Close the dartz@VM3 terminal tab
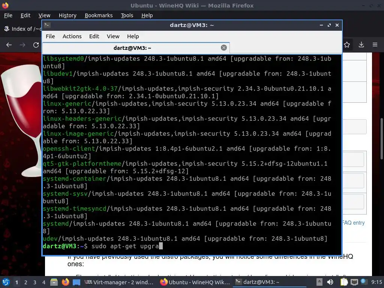The height and width of the screenshot is (288, 384). point(223,48)
